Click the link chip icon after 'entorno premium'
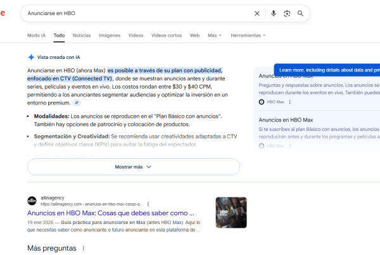This screenshot has width=380, height=255. [x=77, y=103]
